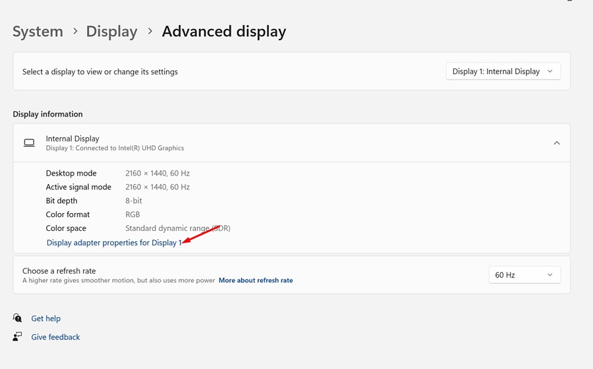Screen dimensions: 593x369
Task: Click the Desktop mode resolution value
Action: [157, 173]
